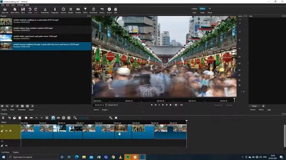Switch to the playlist Filters tab
This screenshot has width=286, height=160.
12,110
